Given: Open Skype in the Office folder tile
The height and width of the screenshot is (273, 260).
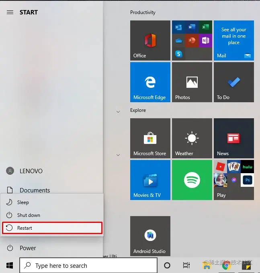Looking at the screenshot, I should pyautogui.click(x=178, y=54).
